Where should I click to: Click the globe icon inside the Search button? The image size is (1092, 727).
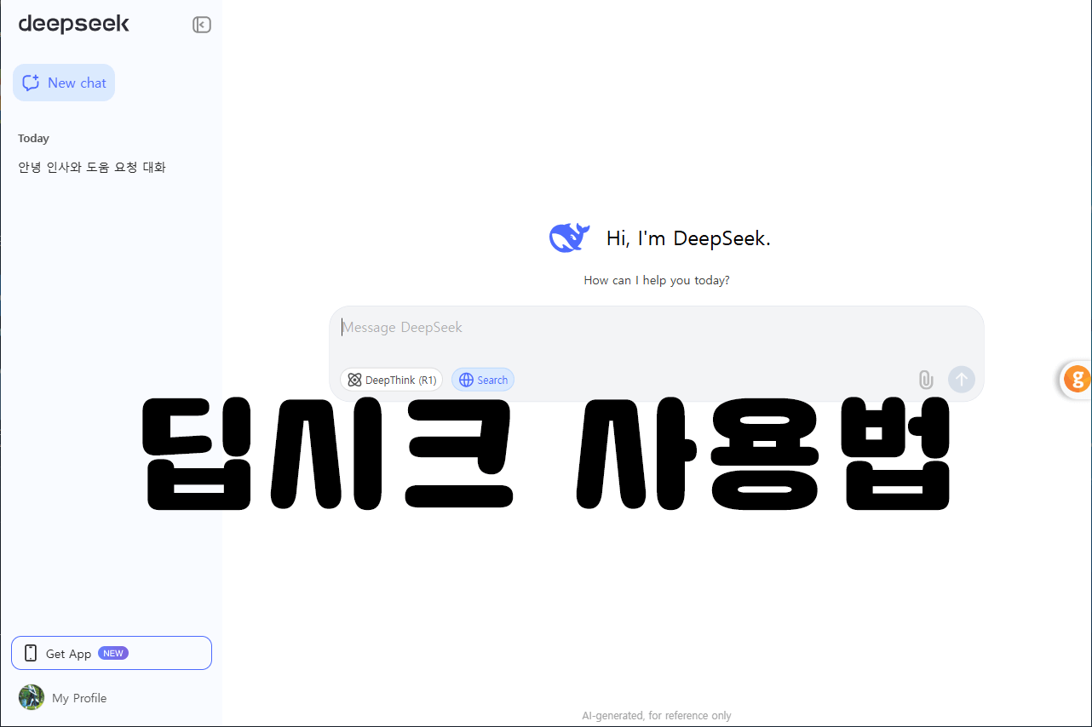464,380
